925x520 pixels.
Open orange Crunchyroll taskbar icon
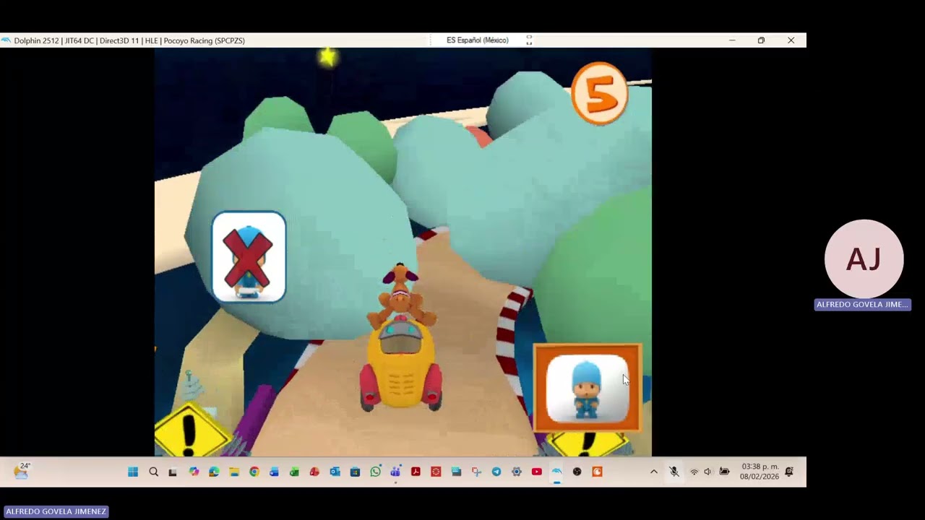click(597, 472)
